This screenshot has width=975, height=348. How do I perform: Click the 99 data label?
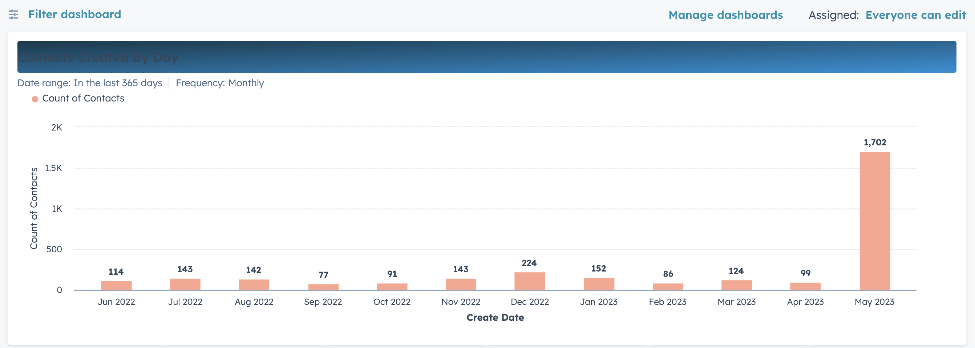tap(805, 273)
